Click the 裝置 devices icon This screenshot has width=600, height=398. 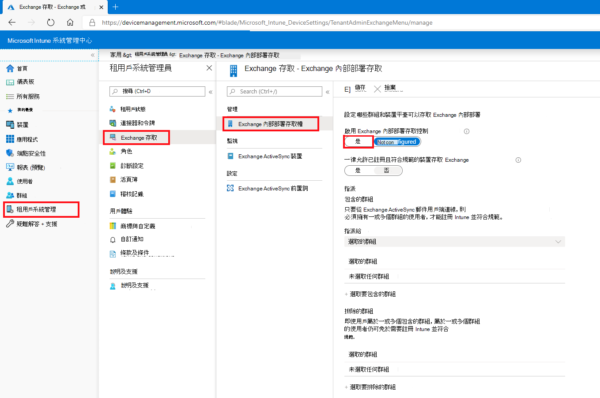(10, 125)
